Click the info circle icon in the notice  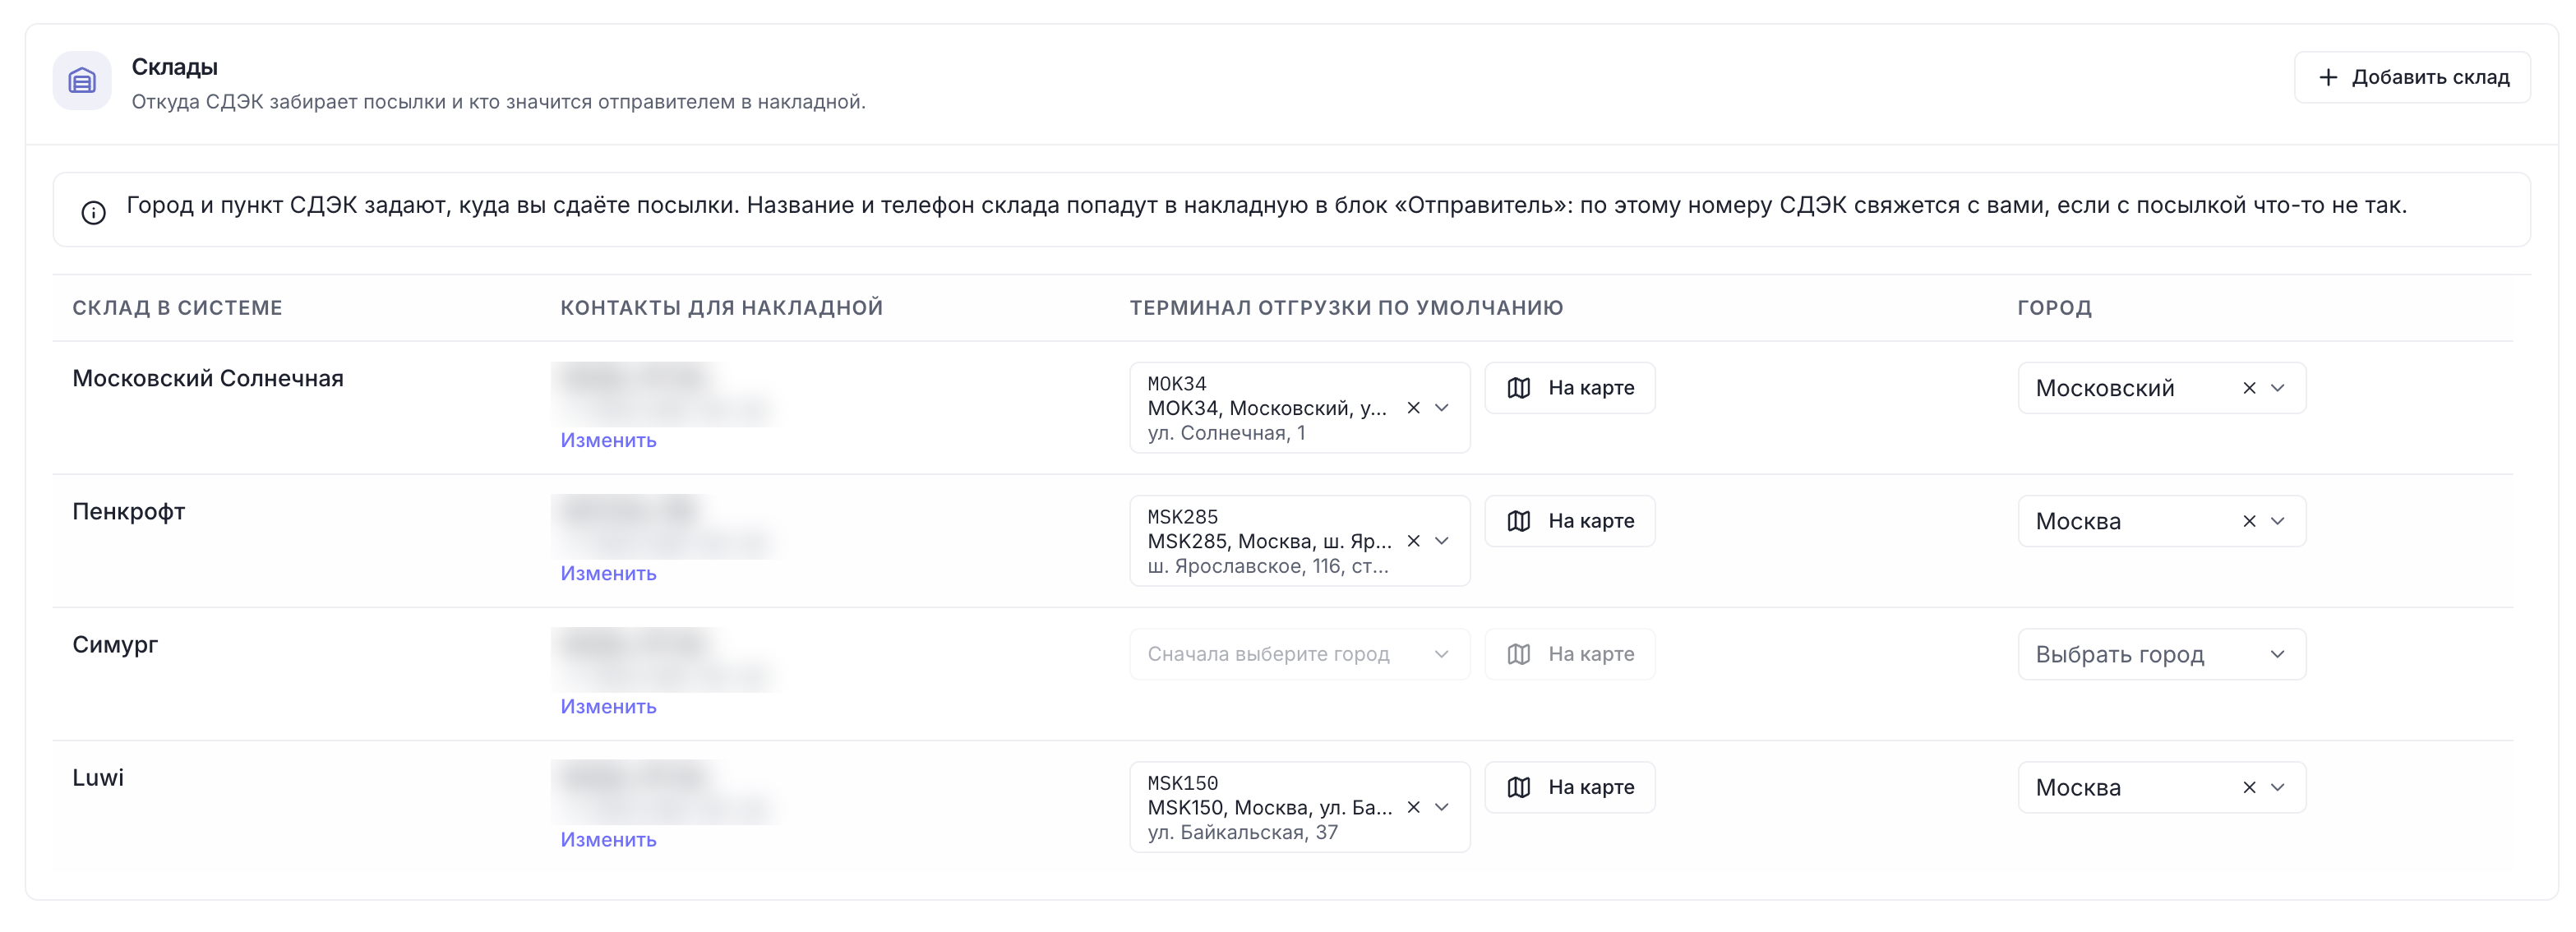tap(93, 212)
